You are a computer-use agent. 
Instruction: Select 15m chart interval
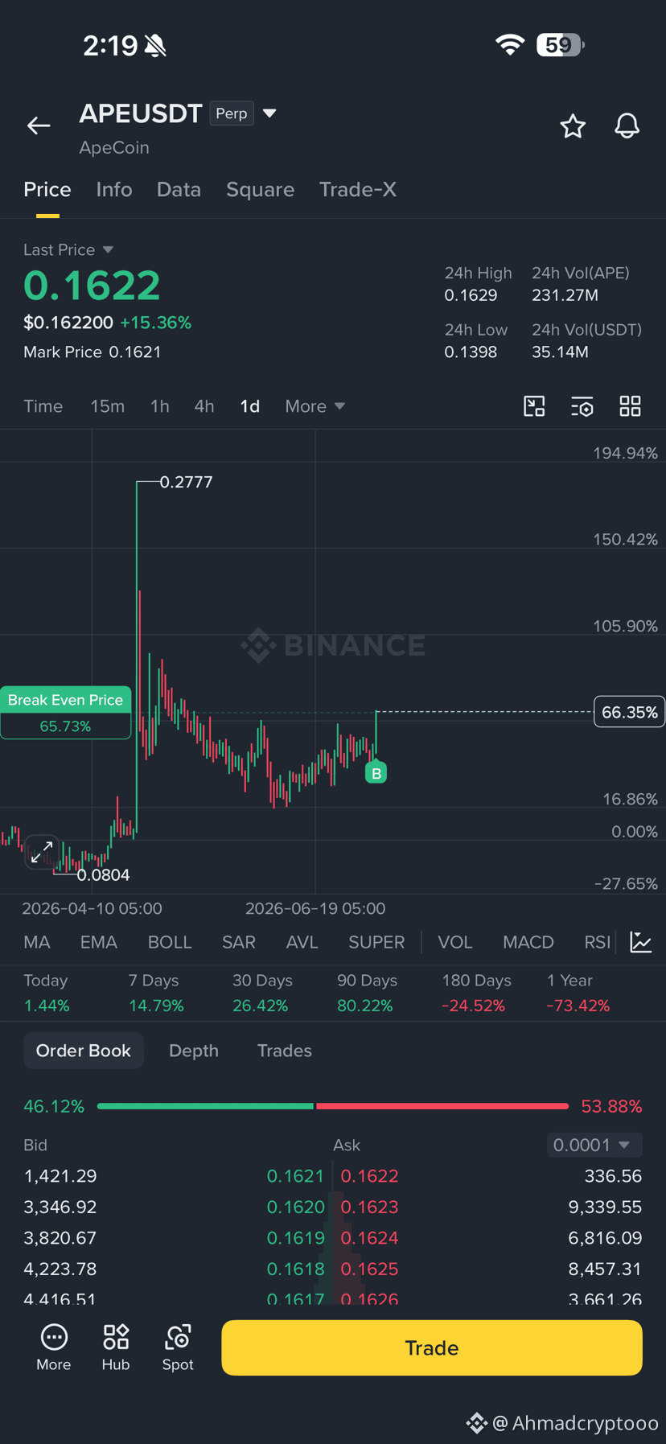[x=108, y=406]
